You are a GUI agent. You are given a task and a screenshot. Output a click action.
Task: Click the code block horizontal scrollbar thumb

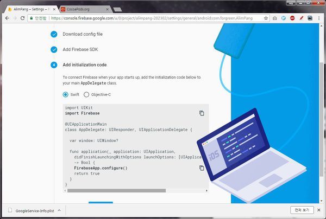click(x=116, y=191)
